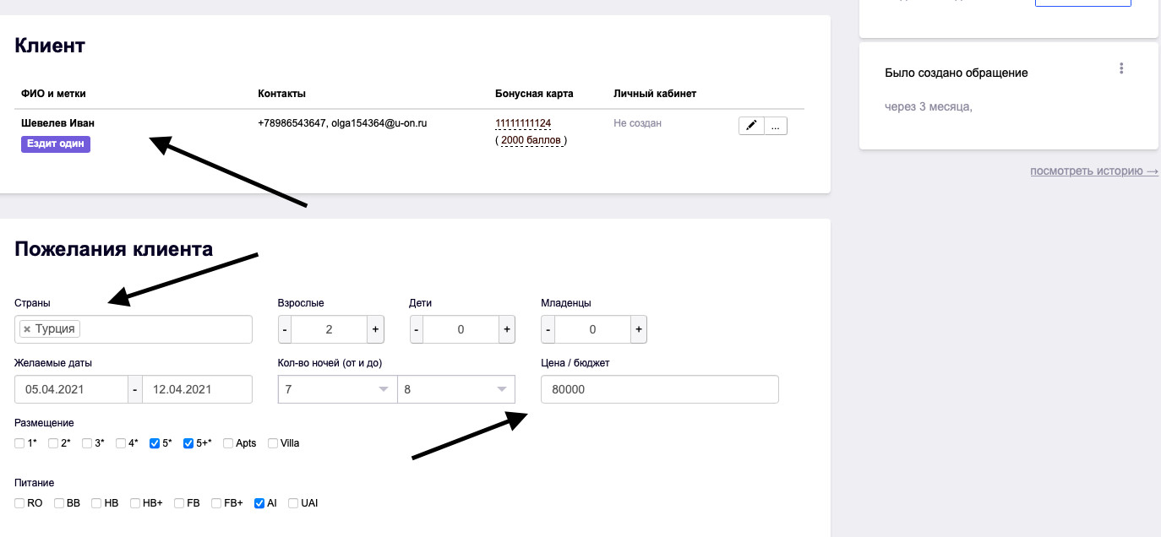1161x537 pixels.
Task: Increase the adults count with plus
Action: 375,329
